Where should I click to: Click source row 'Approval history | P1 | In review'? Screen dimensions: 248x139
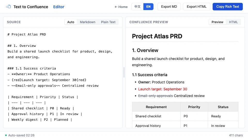coord(45,114)
